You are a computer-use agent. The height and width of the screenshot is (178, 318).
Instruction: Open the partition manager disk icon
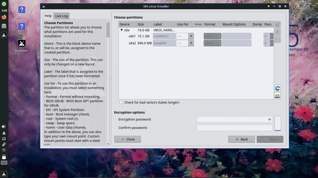point(277,96)
